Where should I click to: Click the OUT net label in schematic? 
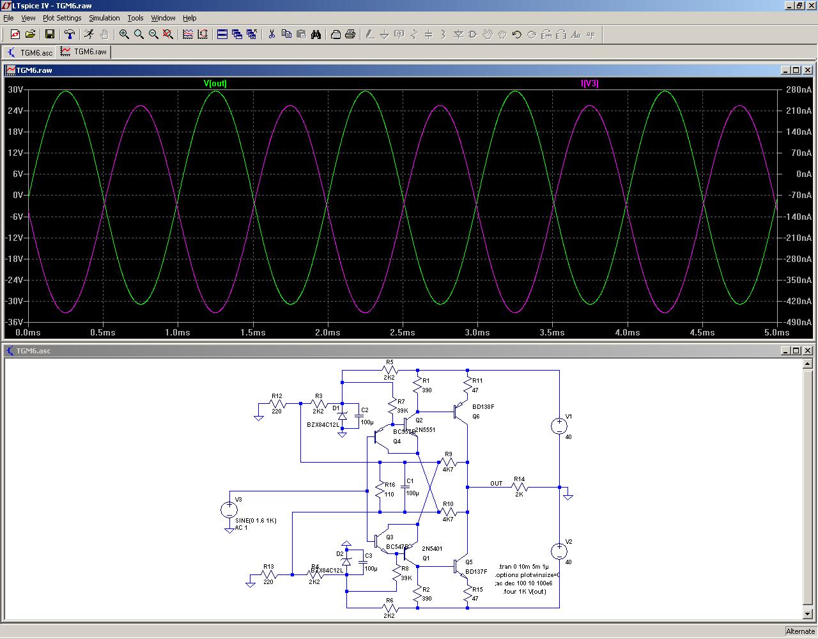(x=497, y=484)
